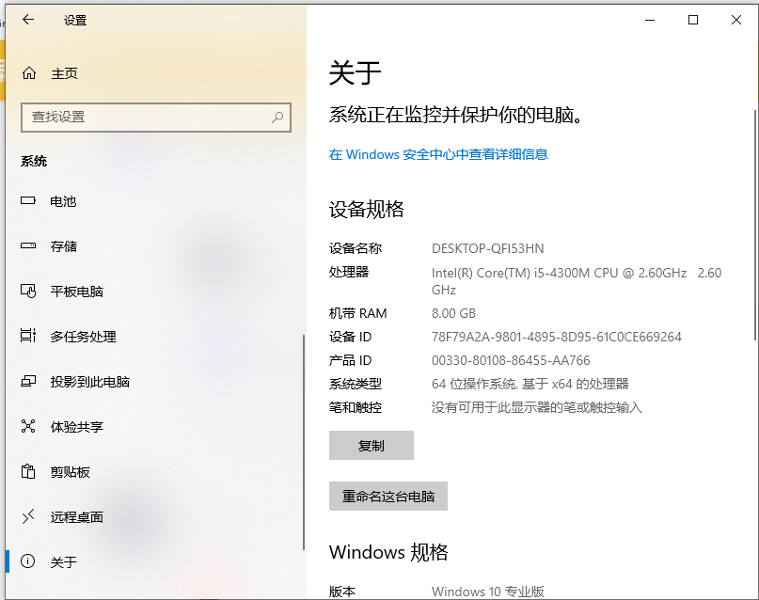Click the 产品 ID label
The height and width of the screenshot is (600, 759).
351,360
